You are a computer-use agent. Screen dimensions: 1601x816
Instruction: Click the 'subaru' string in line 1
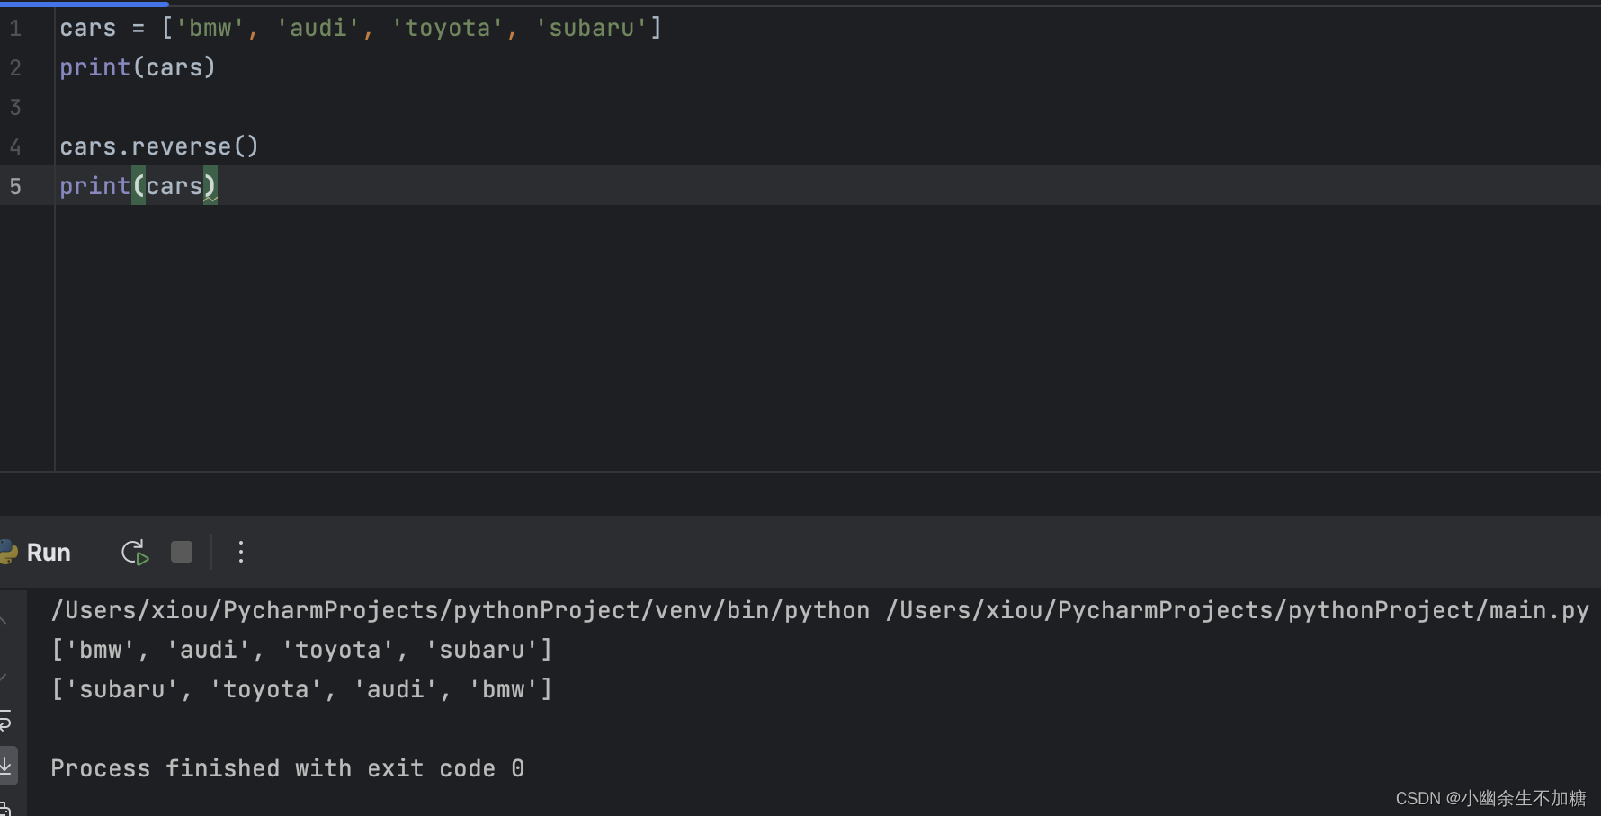coord(591,29)
